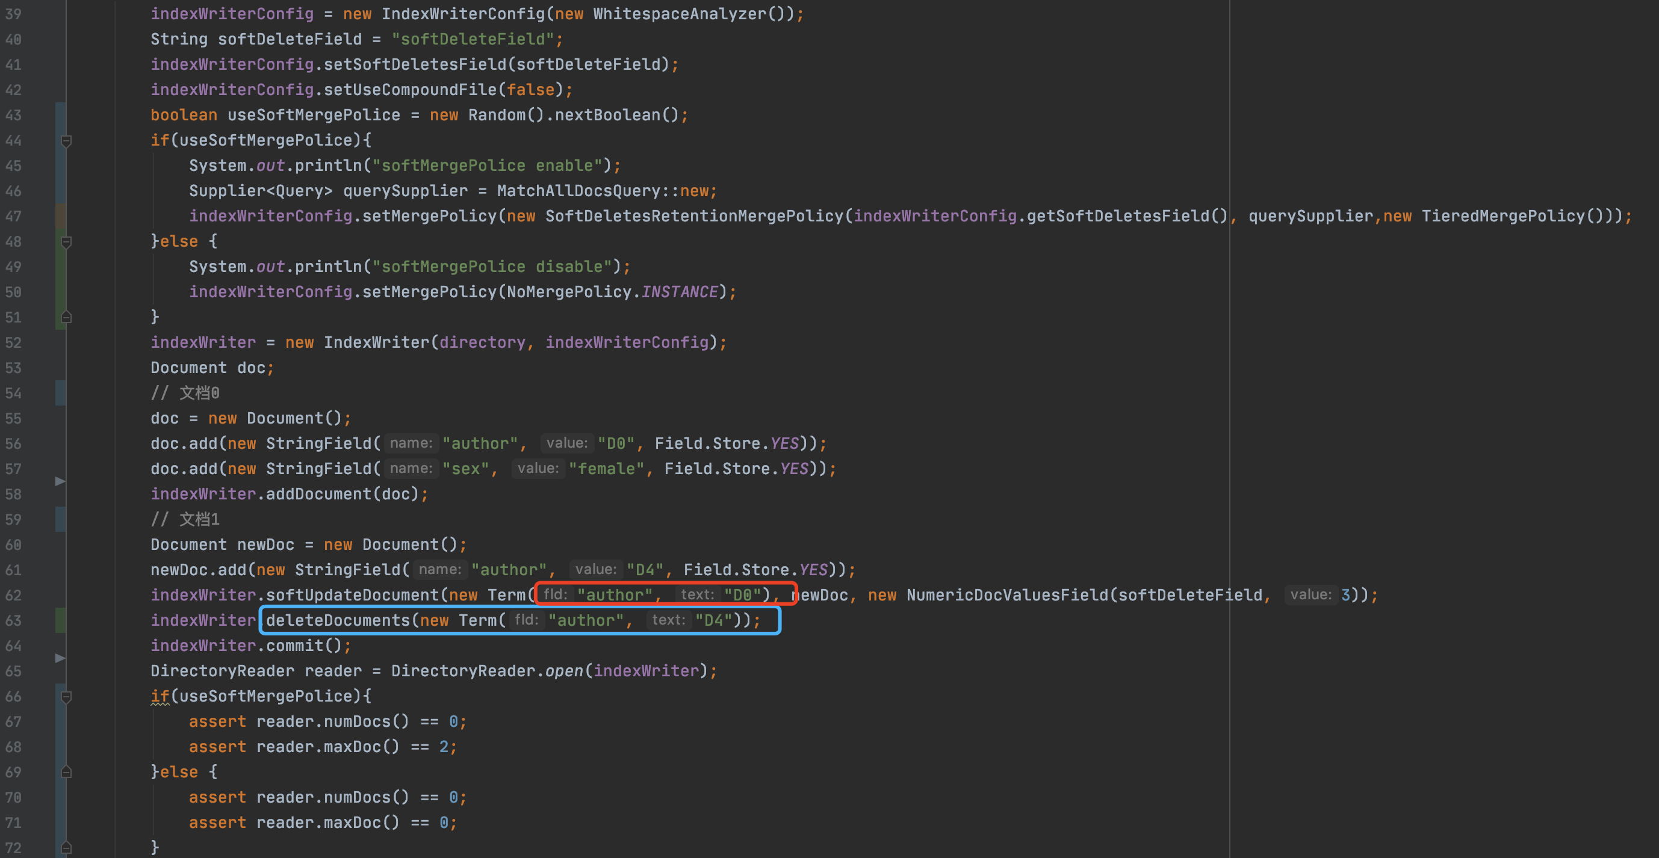Click deleteDocuments method on line 63
Image resolution: width=1659 pixels, height=858 pixels.
point(338,620)
